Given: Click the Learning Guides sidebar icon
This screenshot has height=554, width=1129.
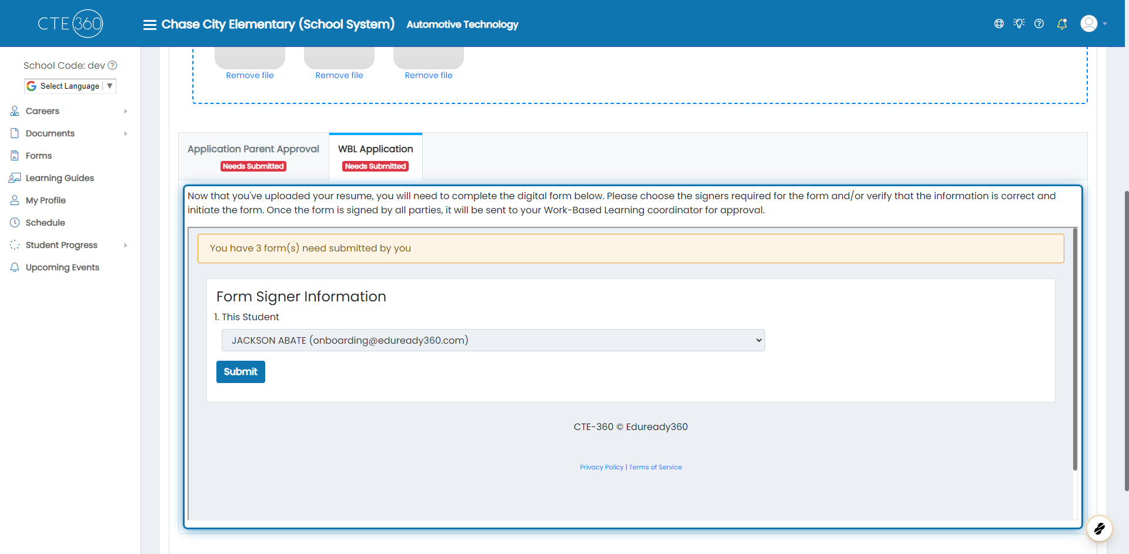Looking at the screenshot, I should point(15,178).
